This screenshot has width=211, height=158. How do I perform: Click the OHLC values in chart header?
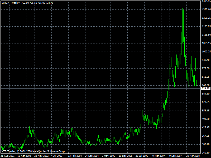point(37,3)
